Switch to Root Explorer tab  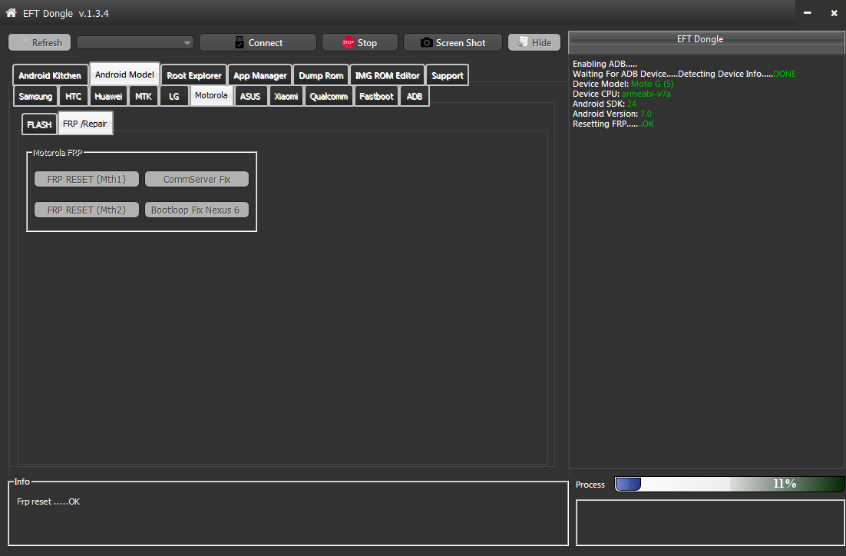click(x=194, y=75)
